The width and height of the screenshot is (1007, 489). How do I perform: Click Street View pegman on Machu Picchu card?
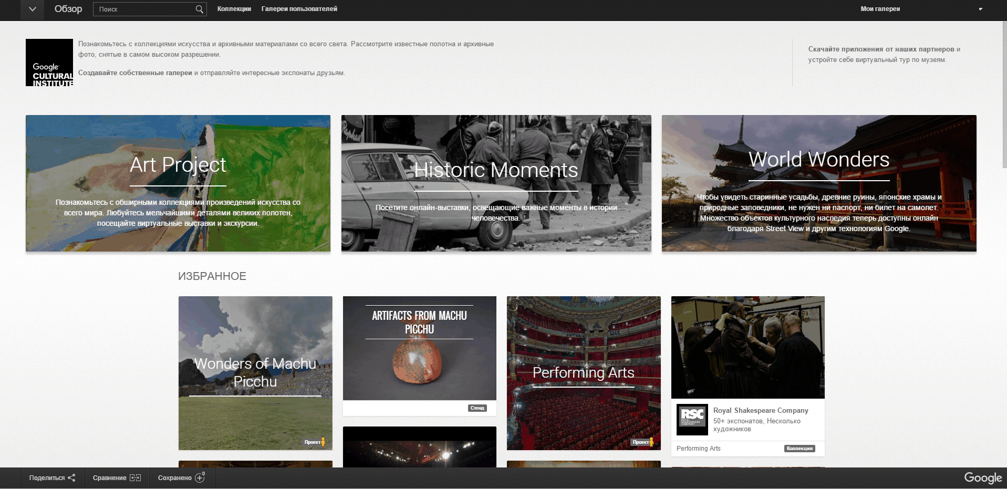[x=323, y=442]
